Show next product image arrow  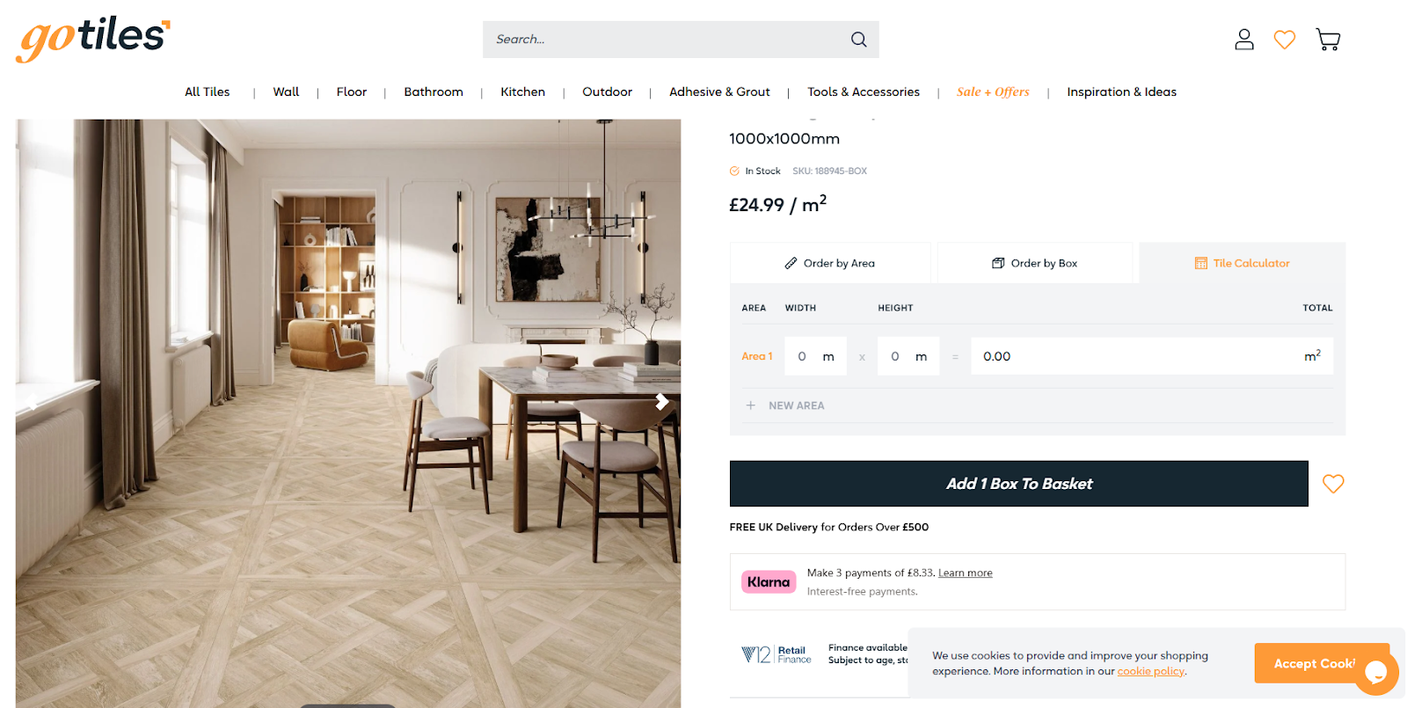661,402
